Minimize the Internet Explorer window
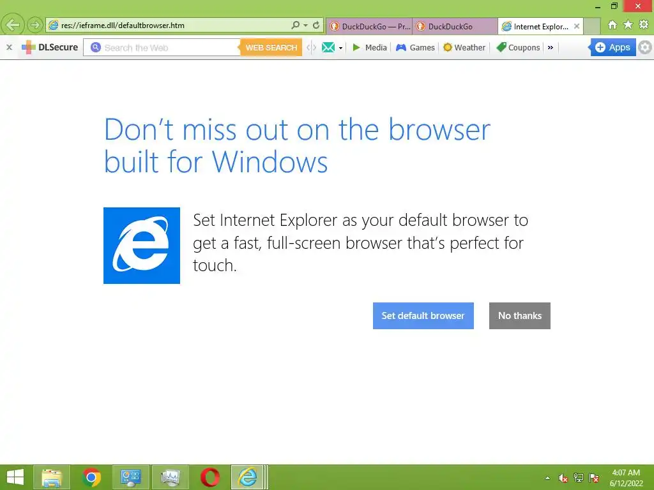 pos(597,6)
